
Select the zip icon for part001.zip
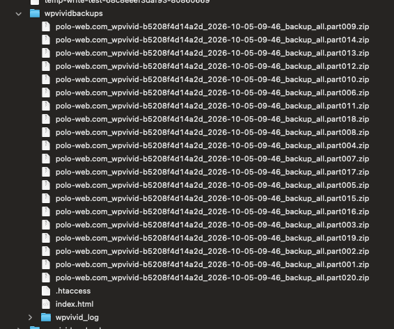pos(46,264)
